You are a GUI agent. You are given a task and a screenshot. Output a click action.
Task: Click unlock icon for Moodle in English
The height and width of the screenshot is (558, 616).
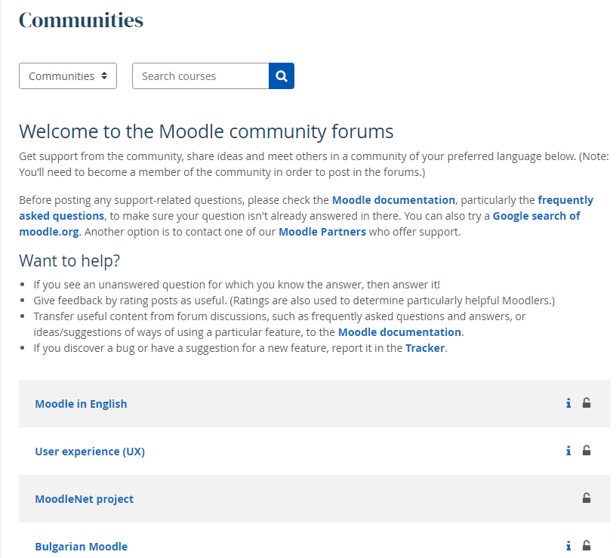586,403
